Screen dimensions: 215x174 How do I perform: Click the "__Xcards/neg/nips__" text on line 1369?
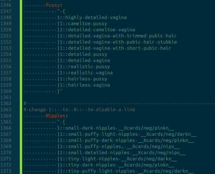point(156,146)
